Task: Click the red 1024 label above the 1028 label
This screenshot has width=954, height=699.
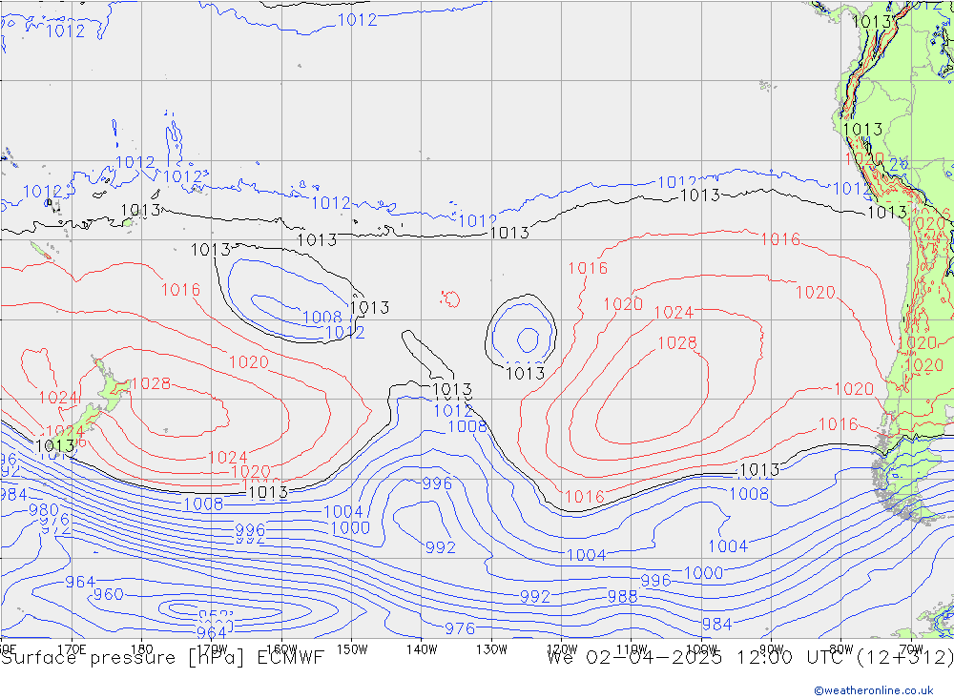Action: click(x=674, y=312)
